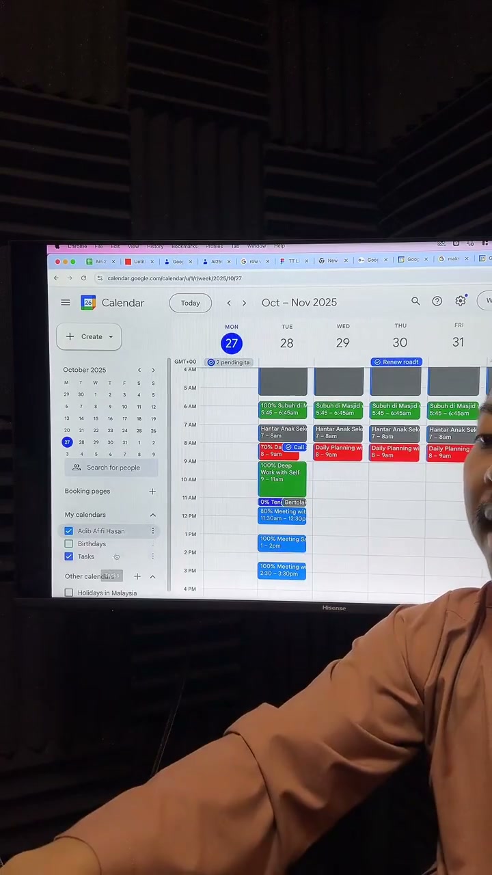The width and height of the screenshot is (492, 875).
Task: Open Tuesday's 80% Meeting 11:30am event
Action: tap(282, 515)
